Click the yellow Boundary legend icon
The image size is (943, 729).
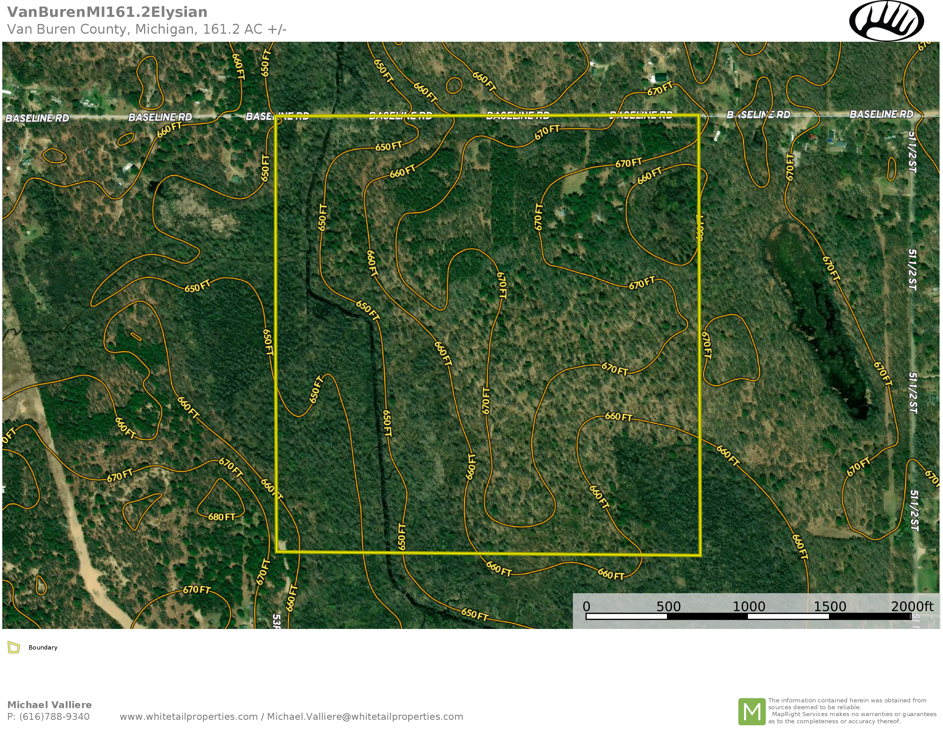click(x=14, y=647)
